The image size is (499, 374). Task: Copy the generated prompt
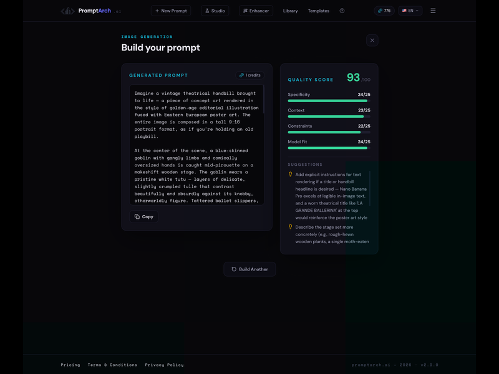(x=144, y=216)
